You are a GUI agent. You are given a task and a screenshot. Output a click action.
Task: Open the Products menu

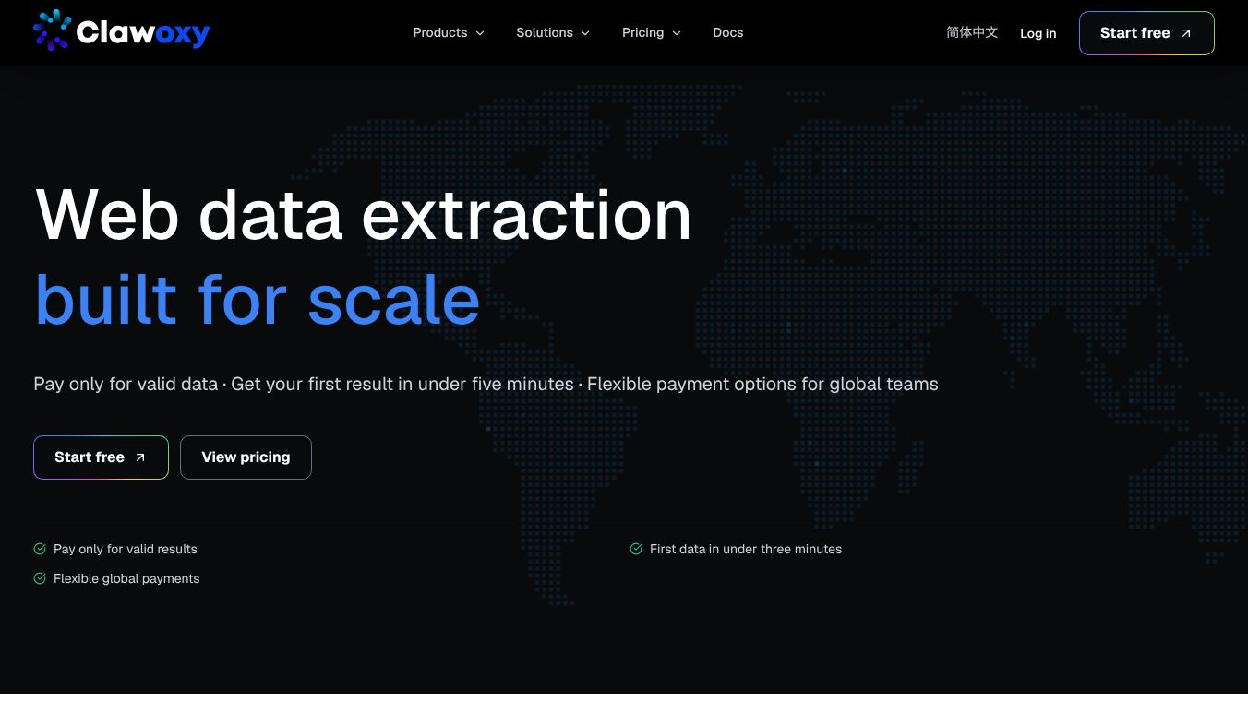(x=449, y=32)
